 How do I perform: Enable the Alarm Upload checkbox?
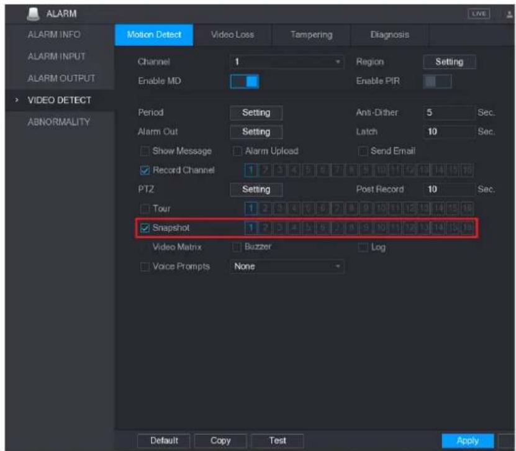(237, 151)
